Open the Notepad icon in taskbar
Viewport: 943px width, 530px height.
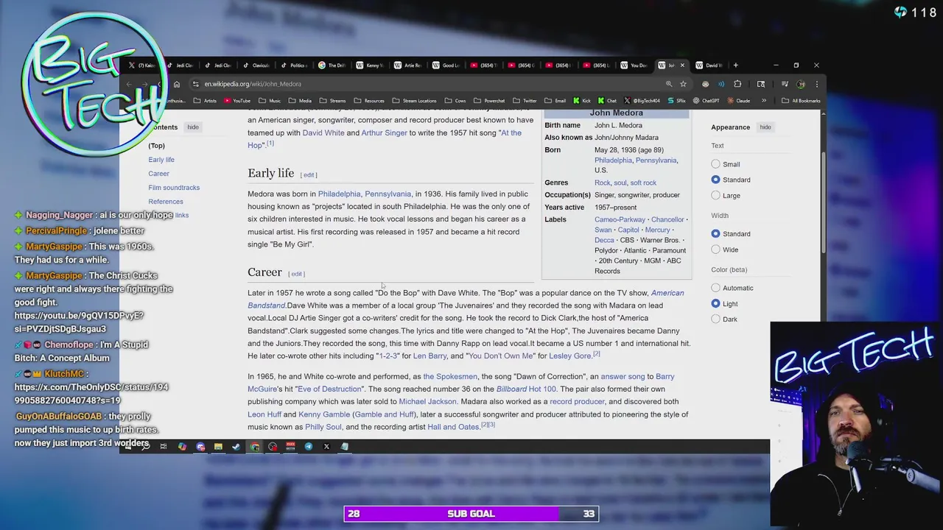pos(345,446)
